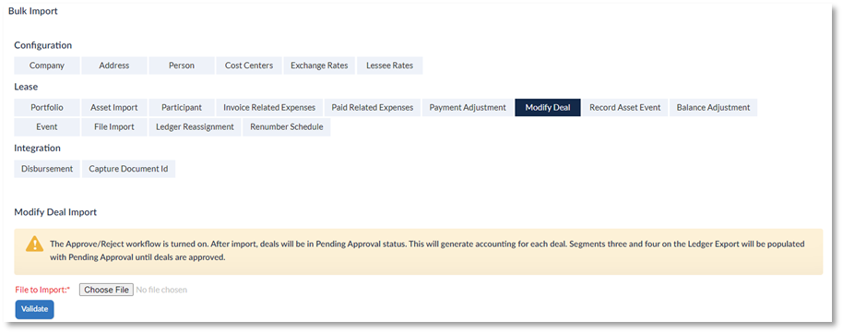Select the Asset Import tab
Screen dimensions: 843x333
[114, 108]
